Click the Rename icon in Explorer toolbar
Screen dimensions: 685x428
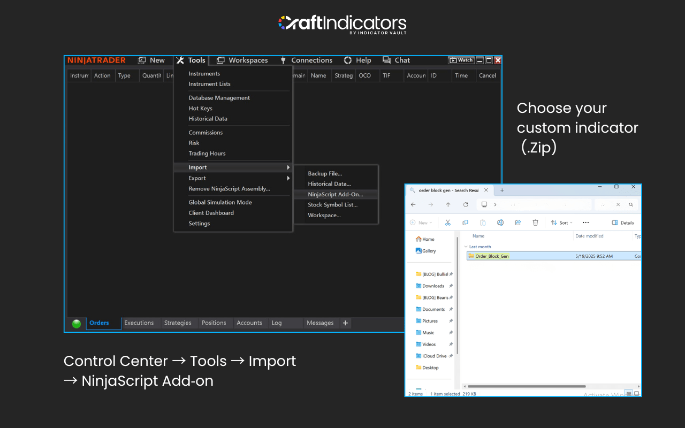tap(500, 223)
